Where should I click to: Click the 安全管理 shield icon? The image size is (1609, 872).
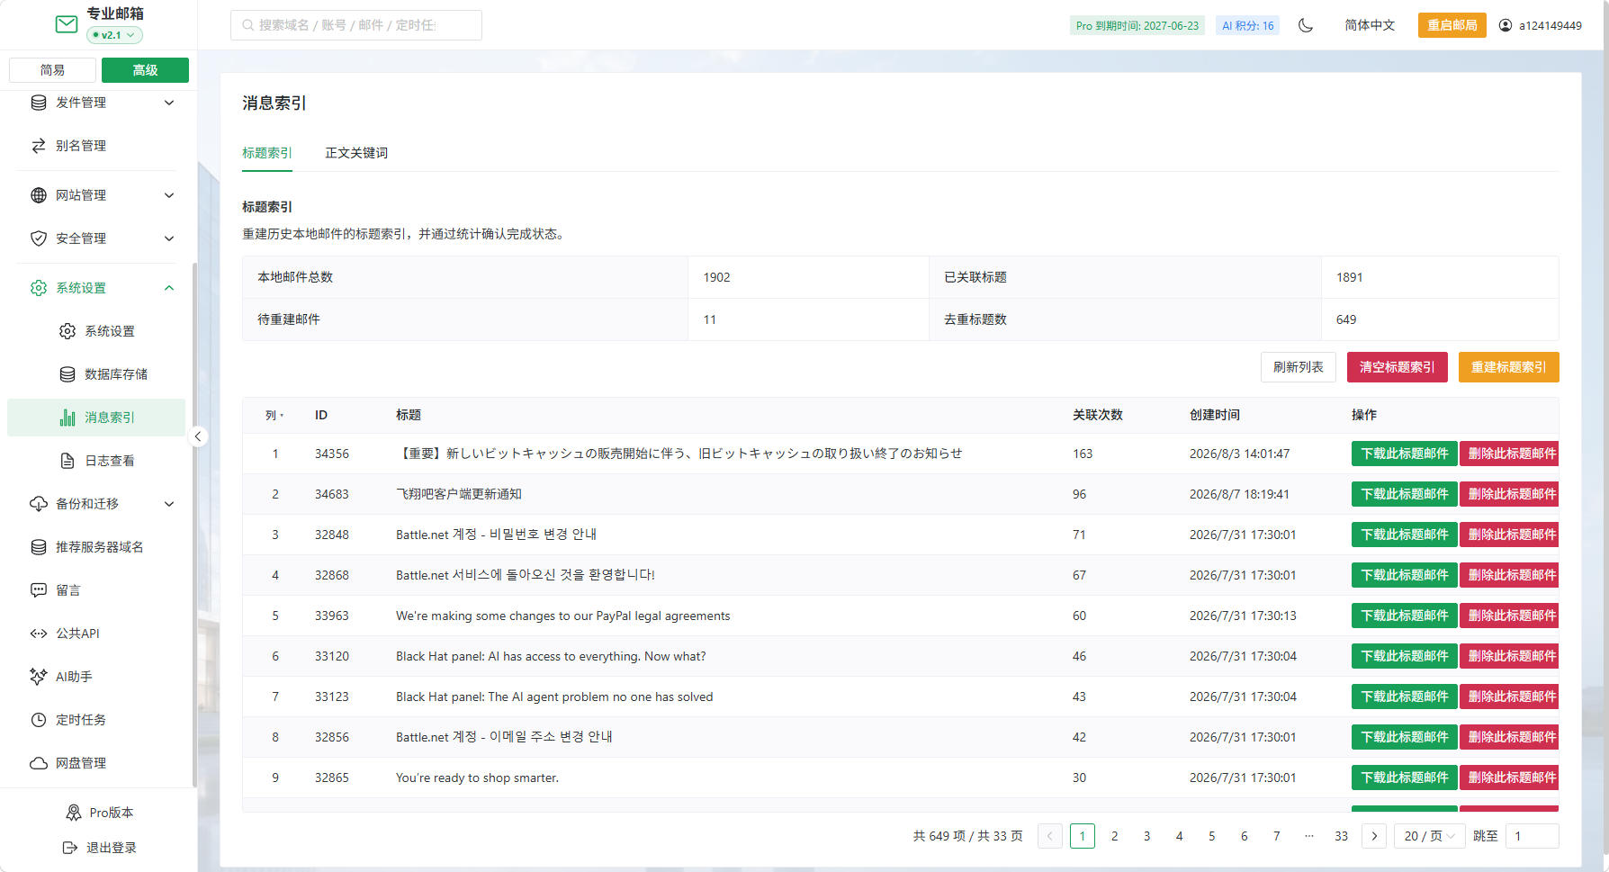pos(39,238)
